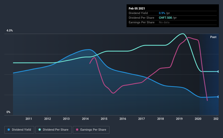This screenshot has width=223, height=138.
Task: Click the 2013 axis label
Action: (66, 119)
